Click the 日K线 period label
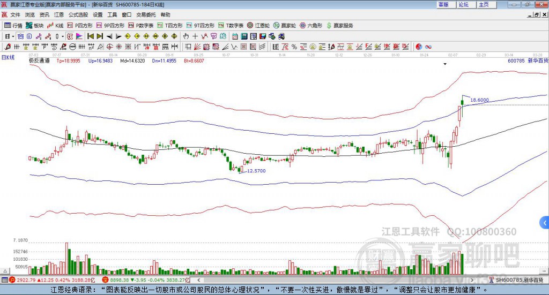Image resolution: width=549 pixels, height=295 pixels. click(8, 57)
